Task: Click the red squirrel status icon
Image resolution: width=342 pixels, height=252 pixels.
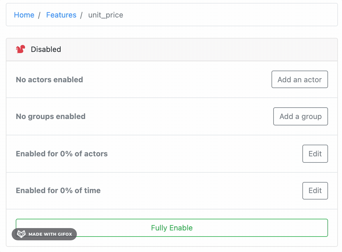Action: (x=20, y=49)
